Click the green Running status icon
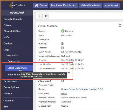 [63, 31]
